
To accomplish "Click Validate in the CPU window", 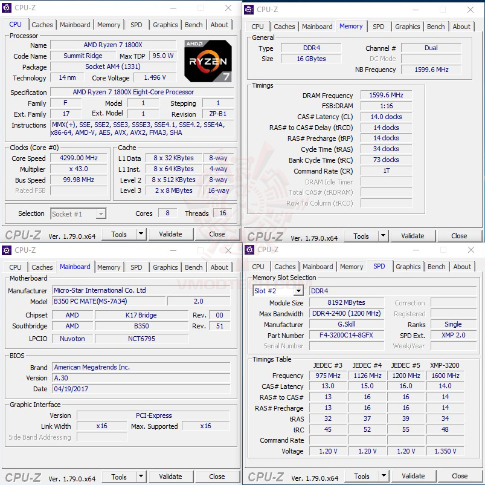I will point(170,234).
